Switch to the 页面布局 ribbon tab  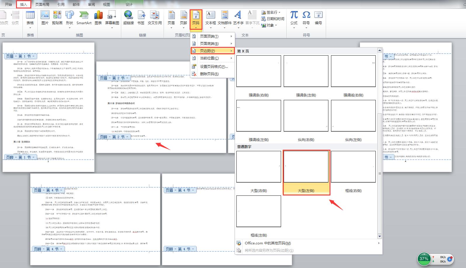click(x=42, y=4)
